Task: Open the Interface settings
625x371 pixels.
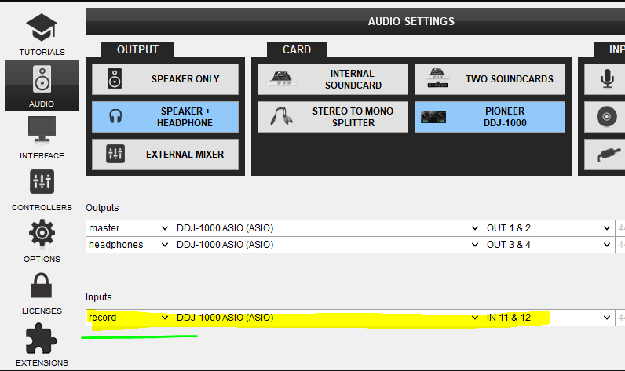Action: [x=42, y=138]
